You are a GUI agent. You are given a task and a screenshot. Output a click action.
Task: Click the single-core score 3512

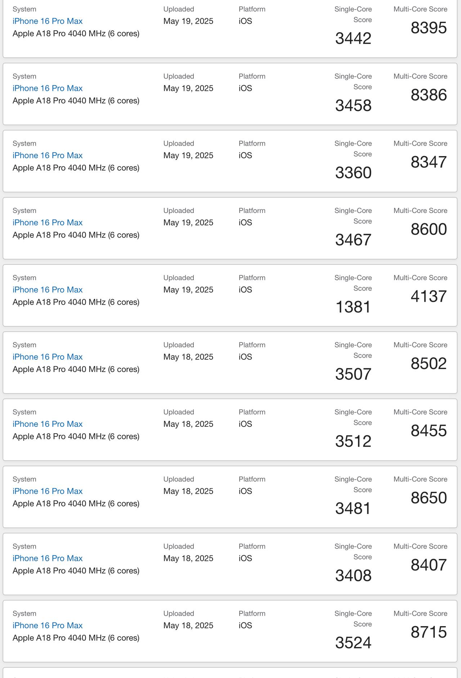(353, 441)
